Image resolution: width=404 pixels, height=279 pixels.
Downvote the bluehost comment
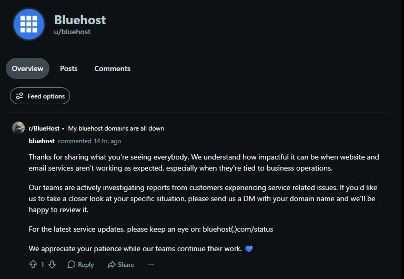tap(52, 264)
